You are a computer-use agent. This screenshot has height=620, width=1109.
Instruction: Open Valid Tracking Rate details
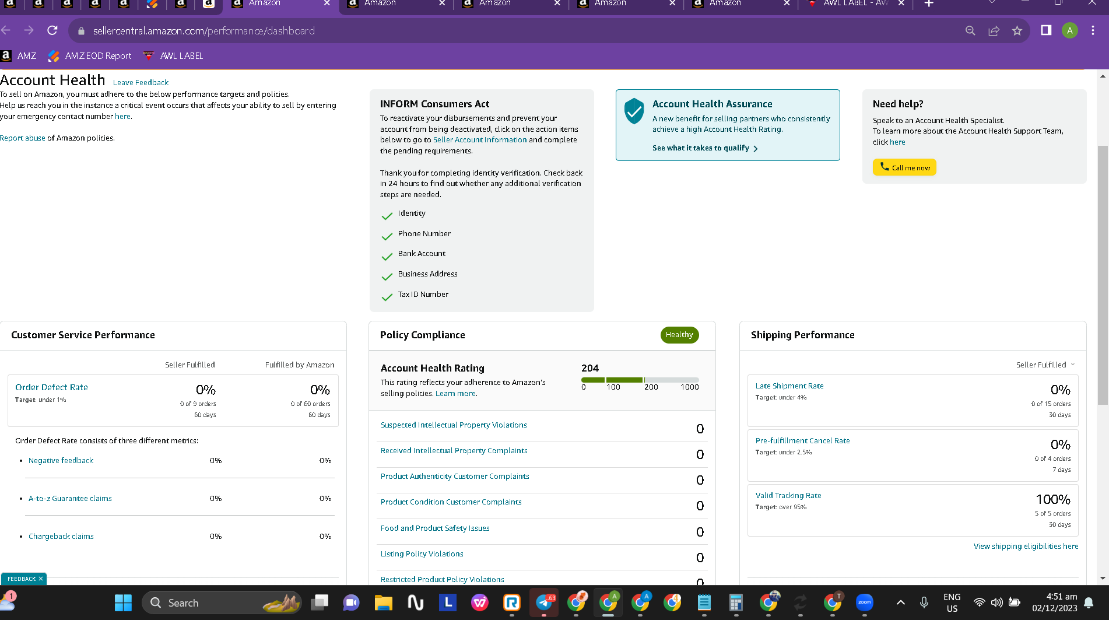coord(788,496)
